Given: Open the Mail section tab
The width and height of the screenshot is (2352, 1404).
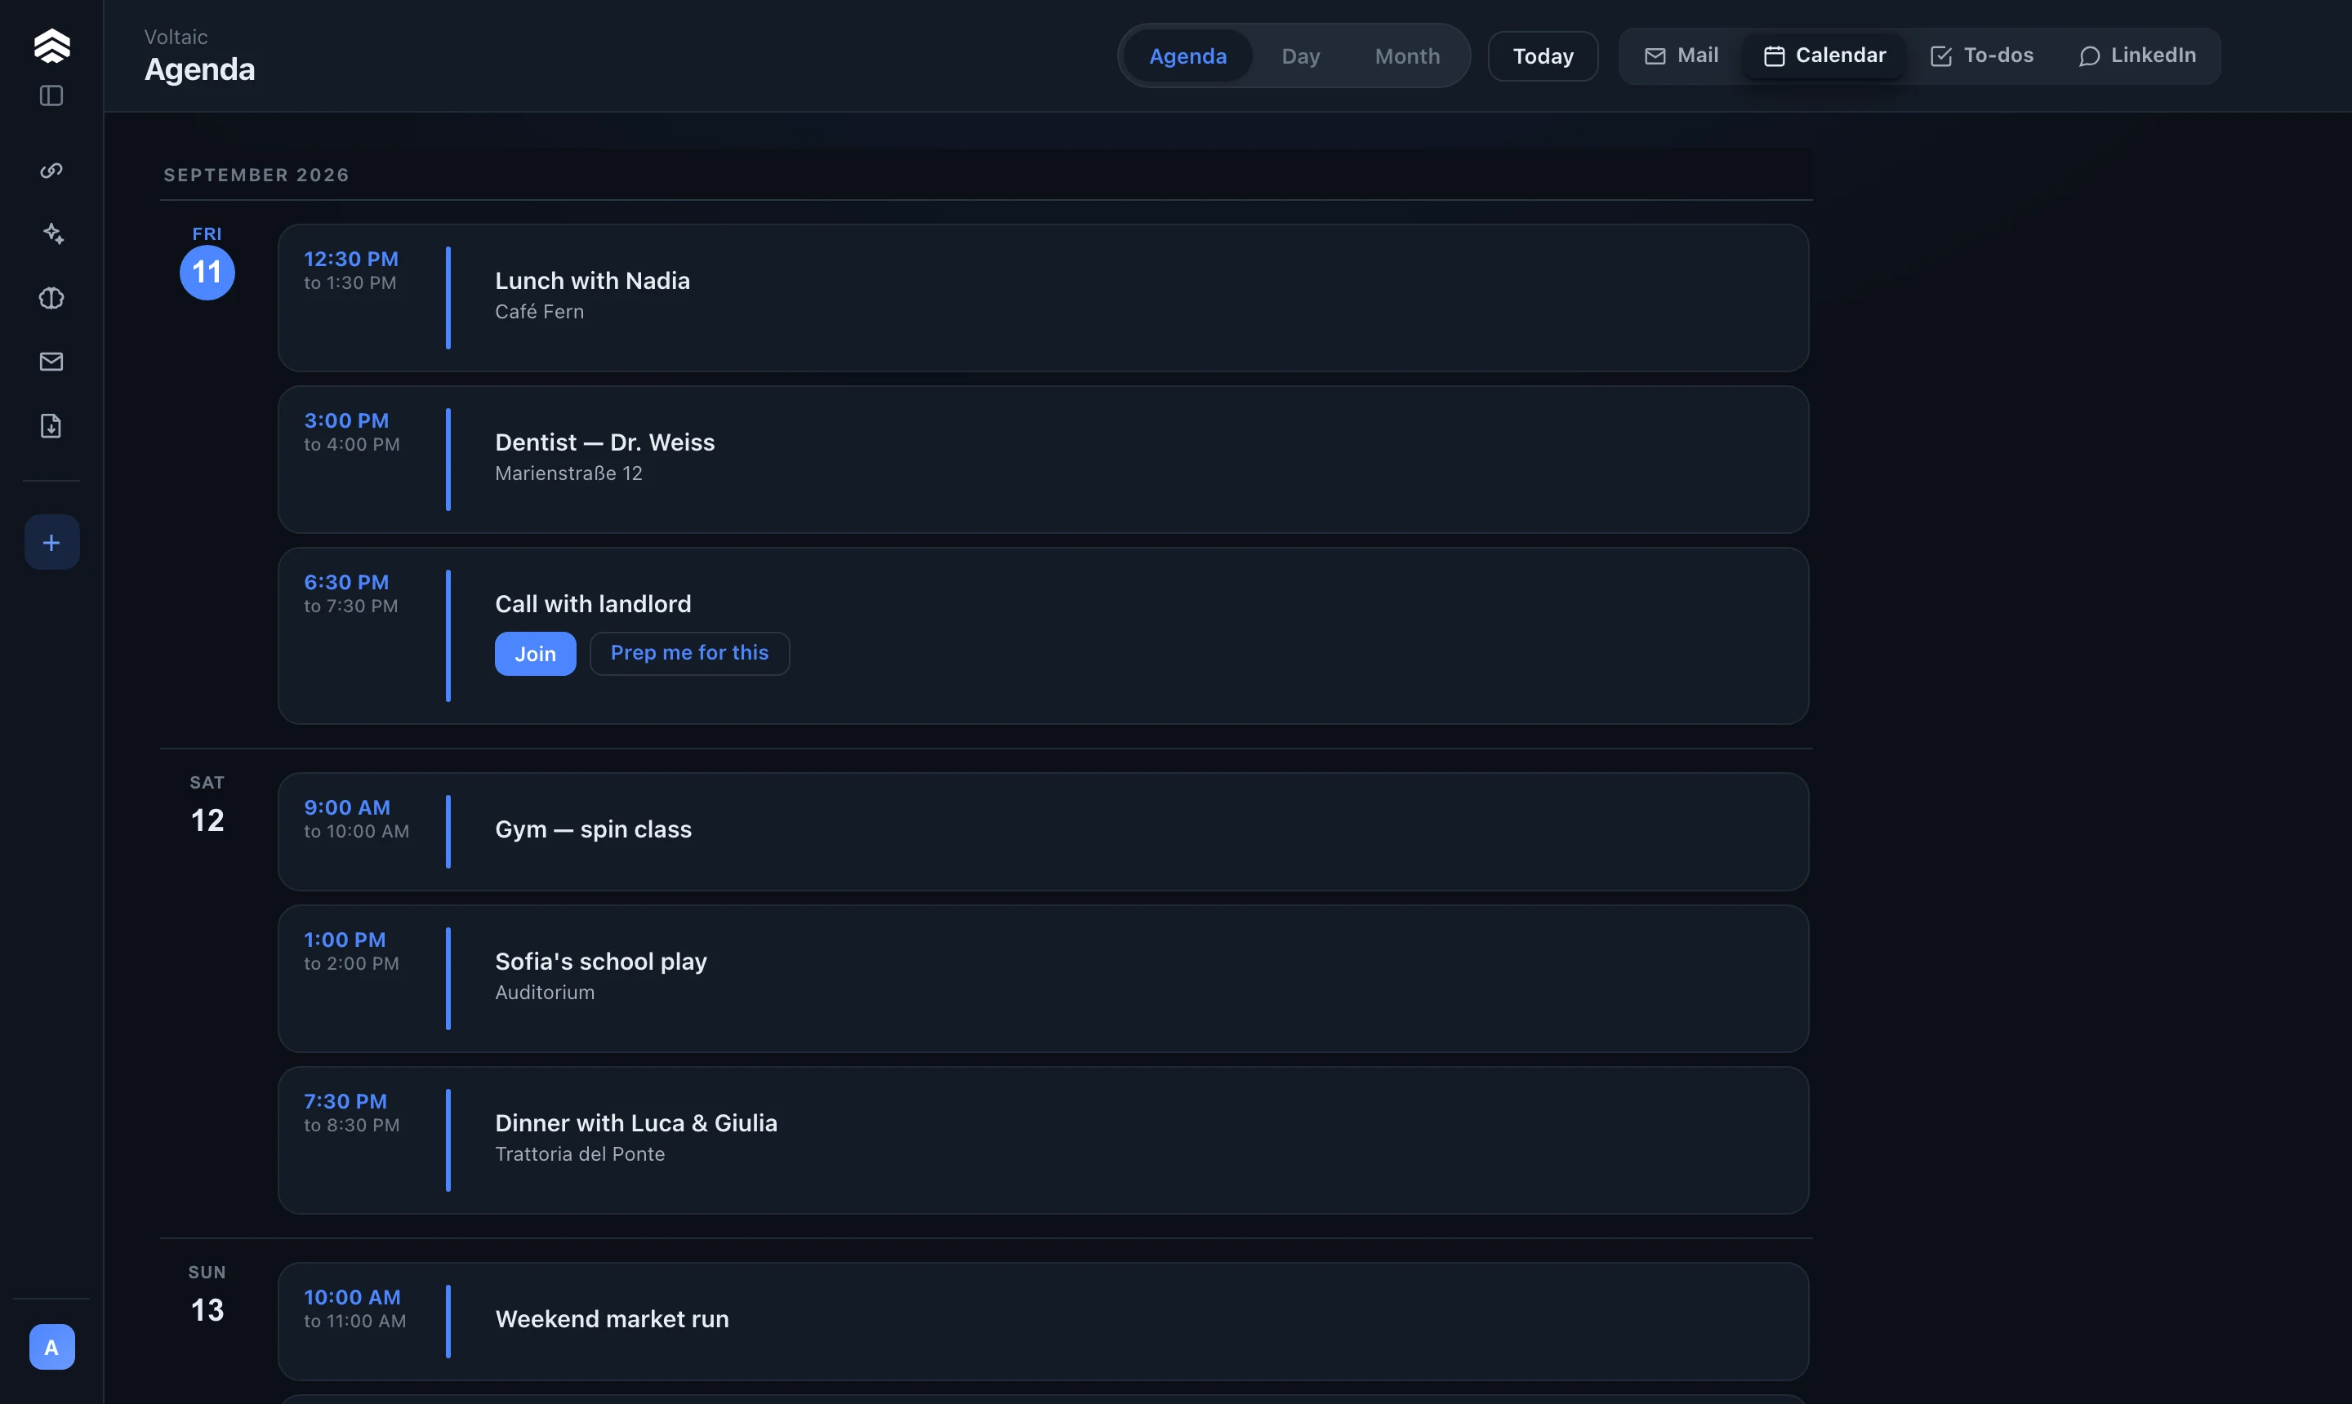Looking at the screenshot, I should point(1682,56).
